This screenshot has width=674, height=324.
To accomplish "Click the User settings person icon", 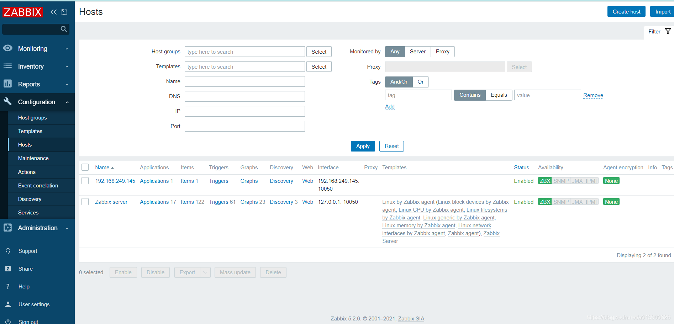I will 8,304.
